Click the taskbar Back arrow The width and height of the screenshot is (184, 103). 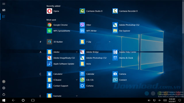pyautogui.click(x=14, y=100)
